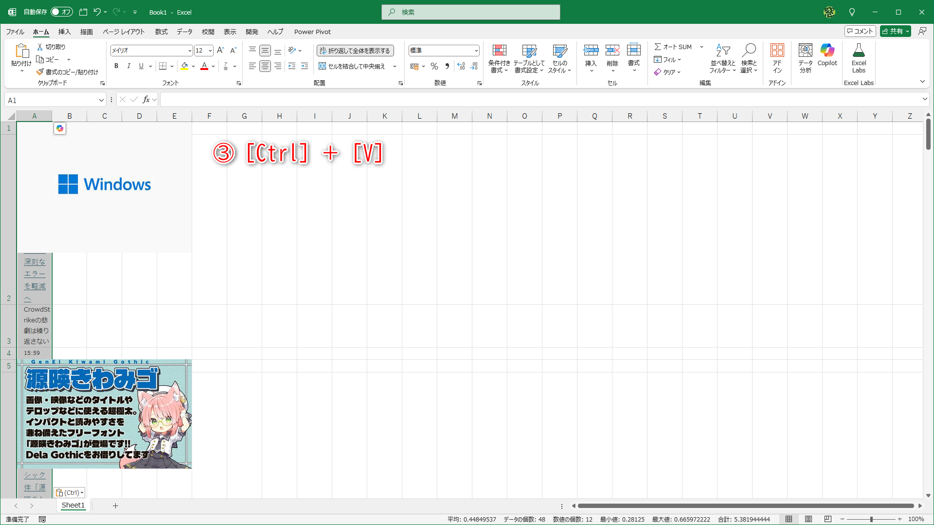Open the Find and Select magnifier icon
The width and height of the screenshot is (934, 525).
click(749, 51)
